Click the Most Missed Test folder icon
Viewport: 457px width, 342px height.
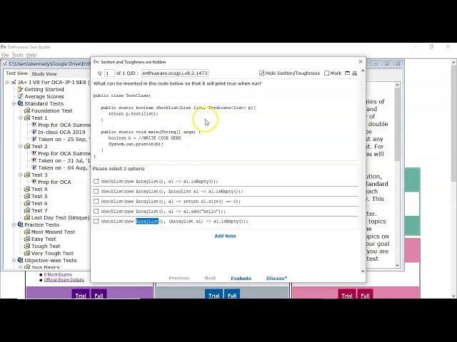pos(27,232)
